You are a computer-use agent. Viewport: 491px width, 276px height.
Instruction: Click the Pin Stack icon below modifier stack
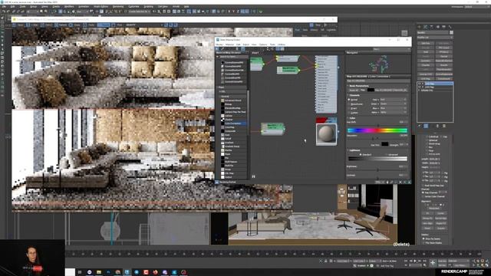[420, 126]
